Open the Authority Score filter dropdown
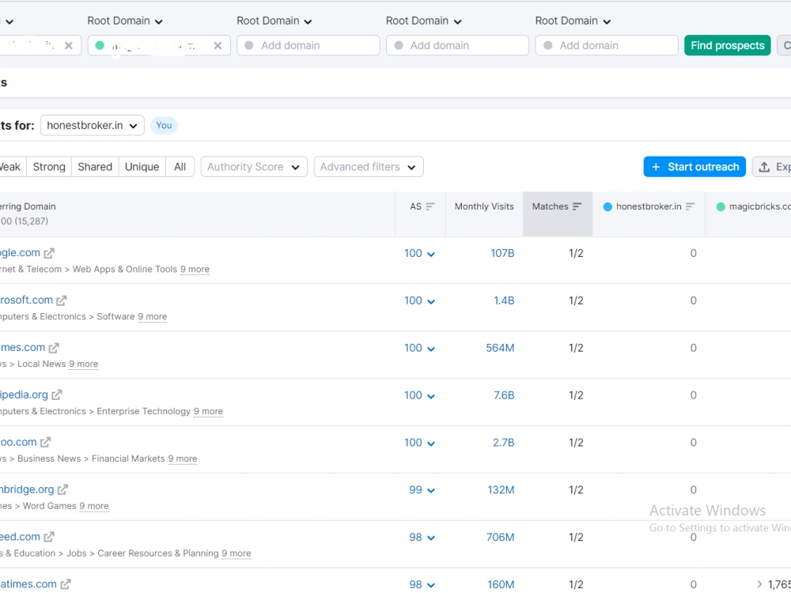Image resolution: width=791 pixels, height=593 pixels. point(254,167)
